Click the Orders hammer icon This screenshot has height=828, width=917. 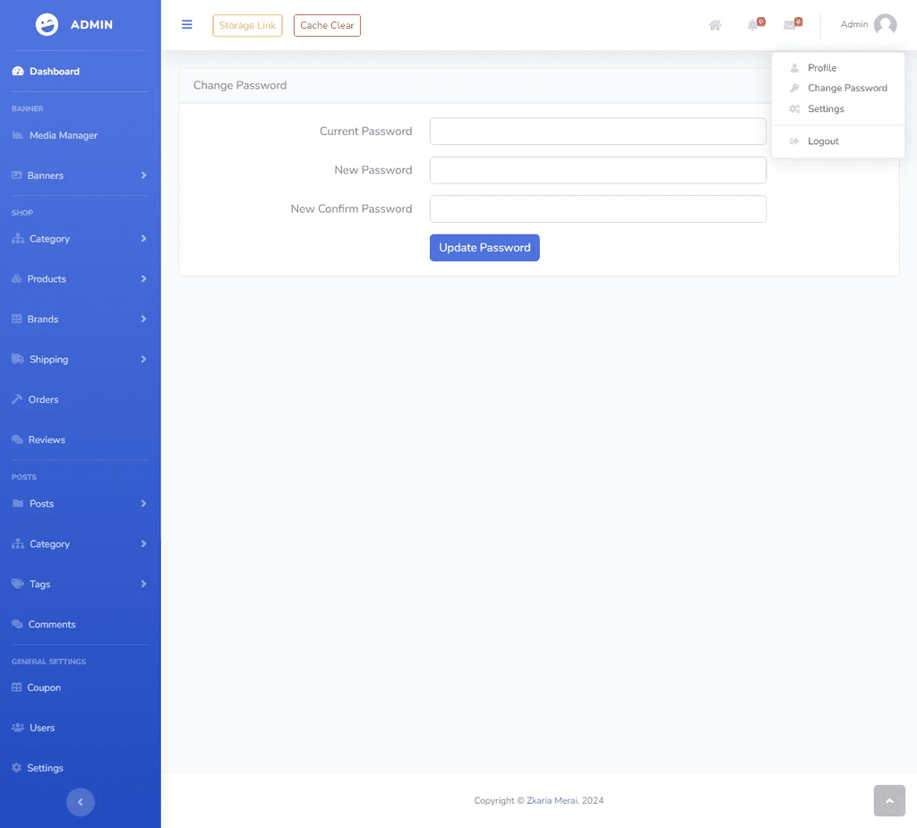point(18,399)
